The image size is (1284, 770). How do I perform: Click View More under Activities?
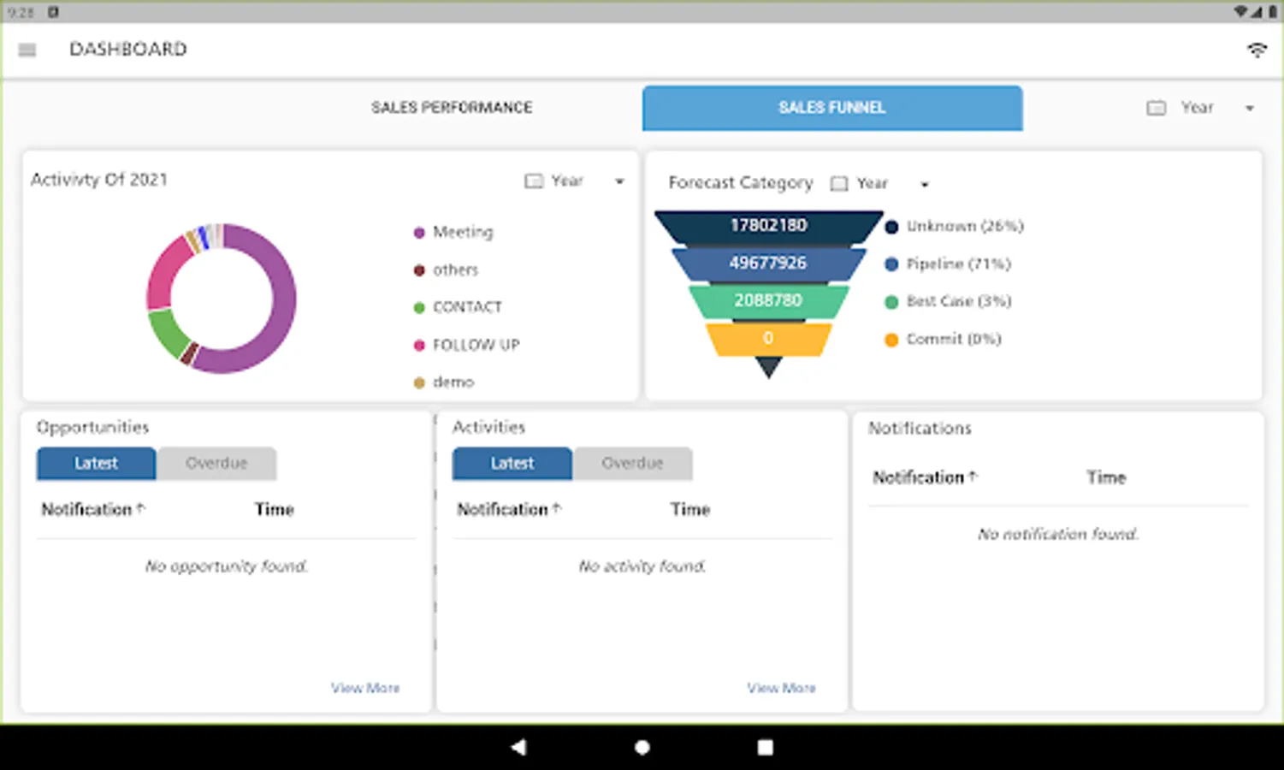pyautogui.click(x=780, y=688)
